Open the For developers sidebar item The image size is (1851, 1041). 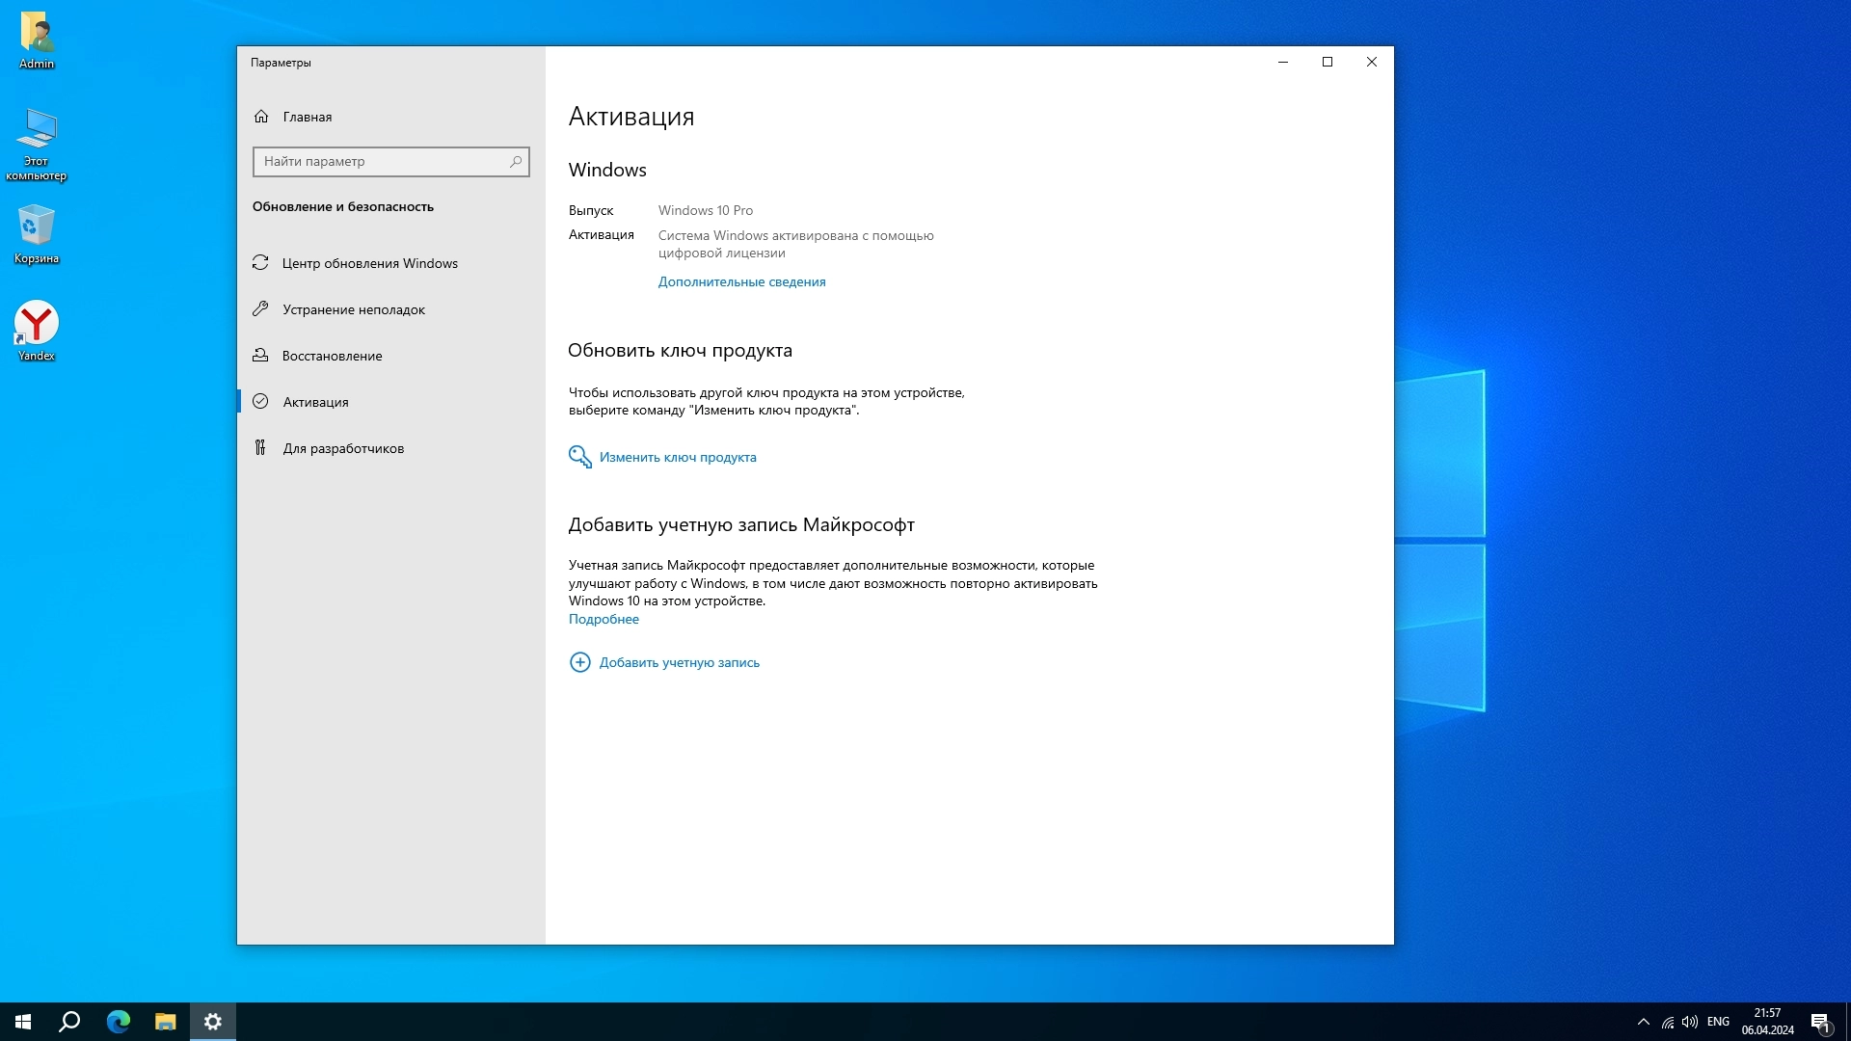[342, 448]
